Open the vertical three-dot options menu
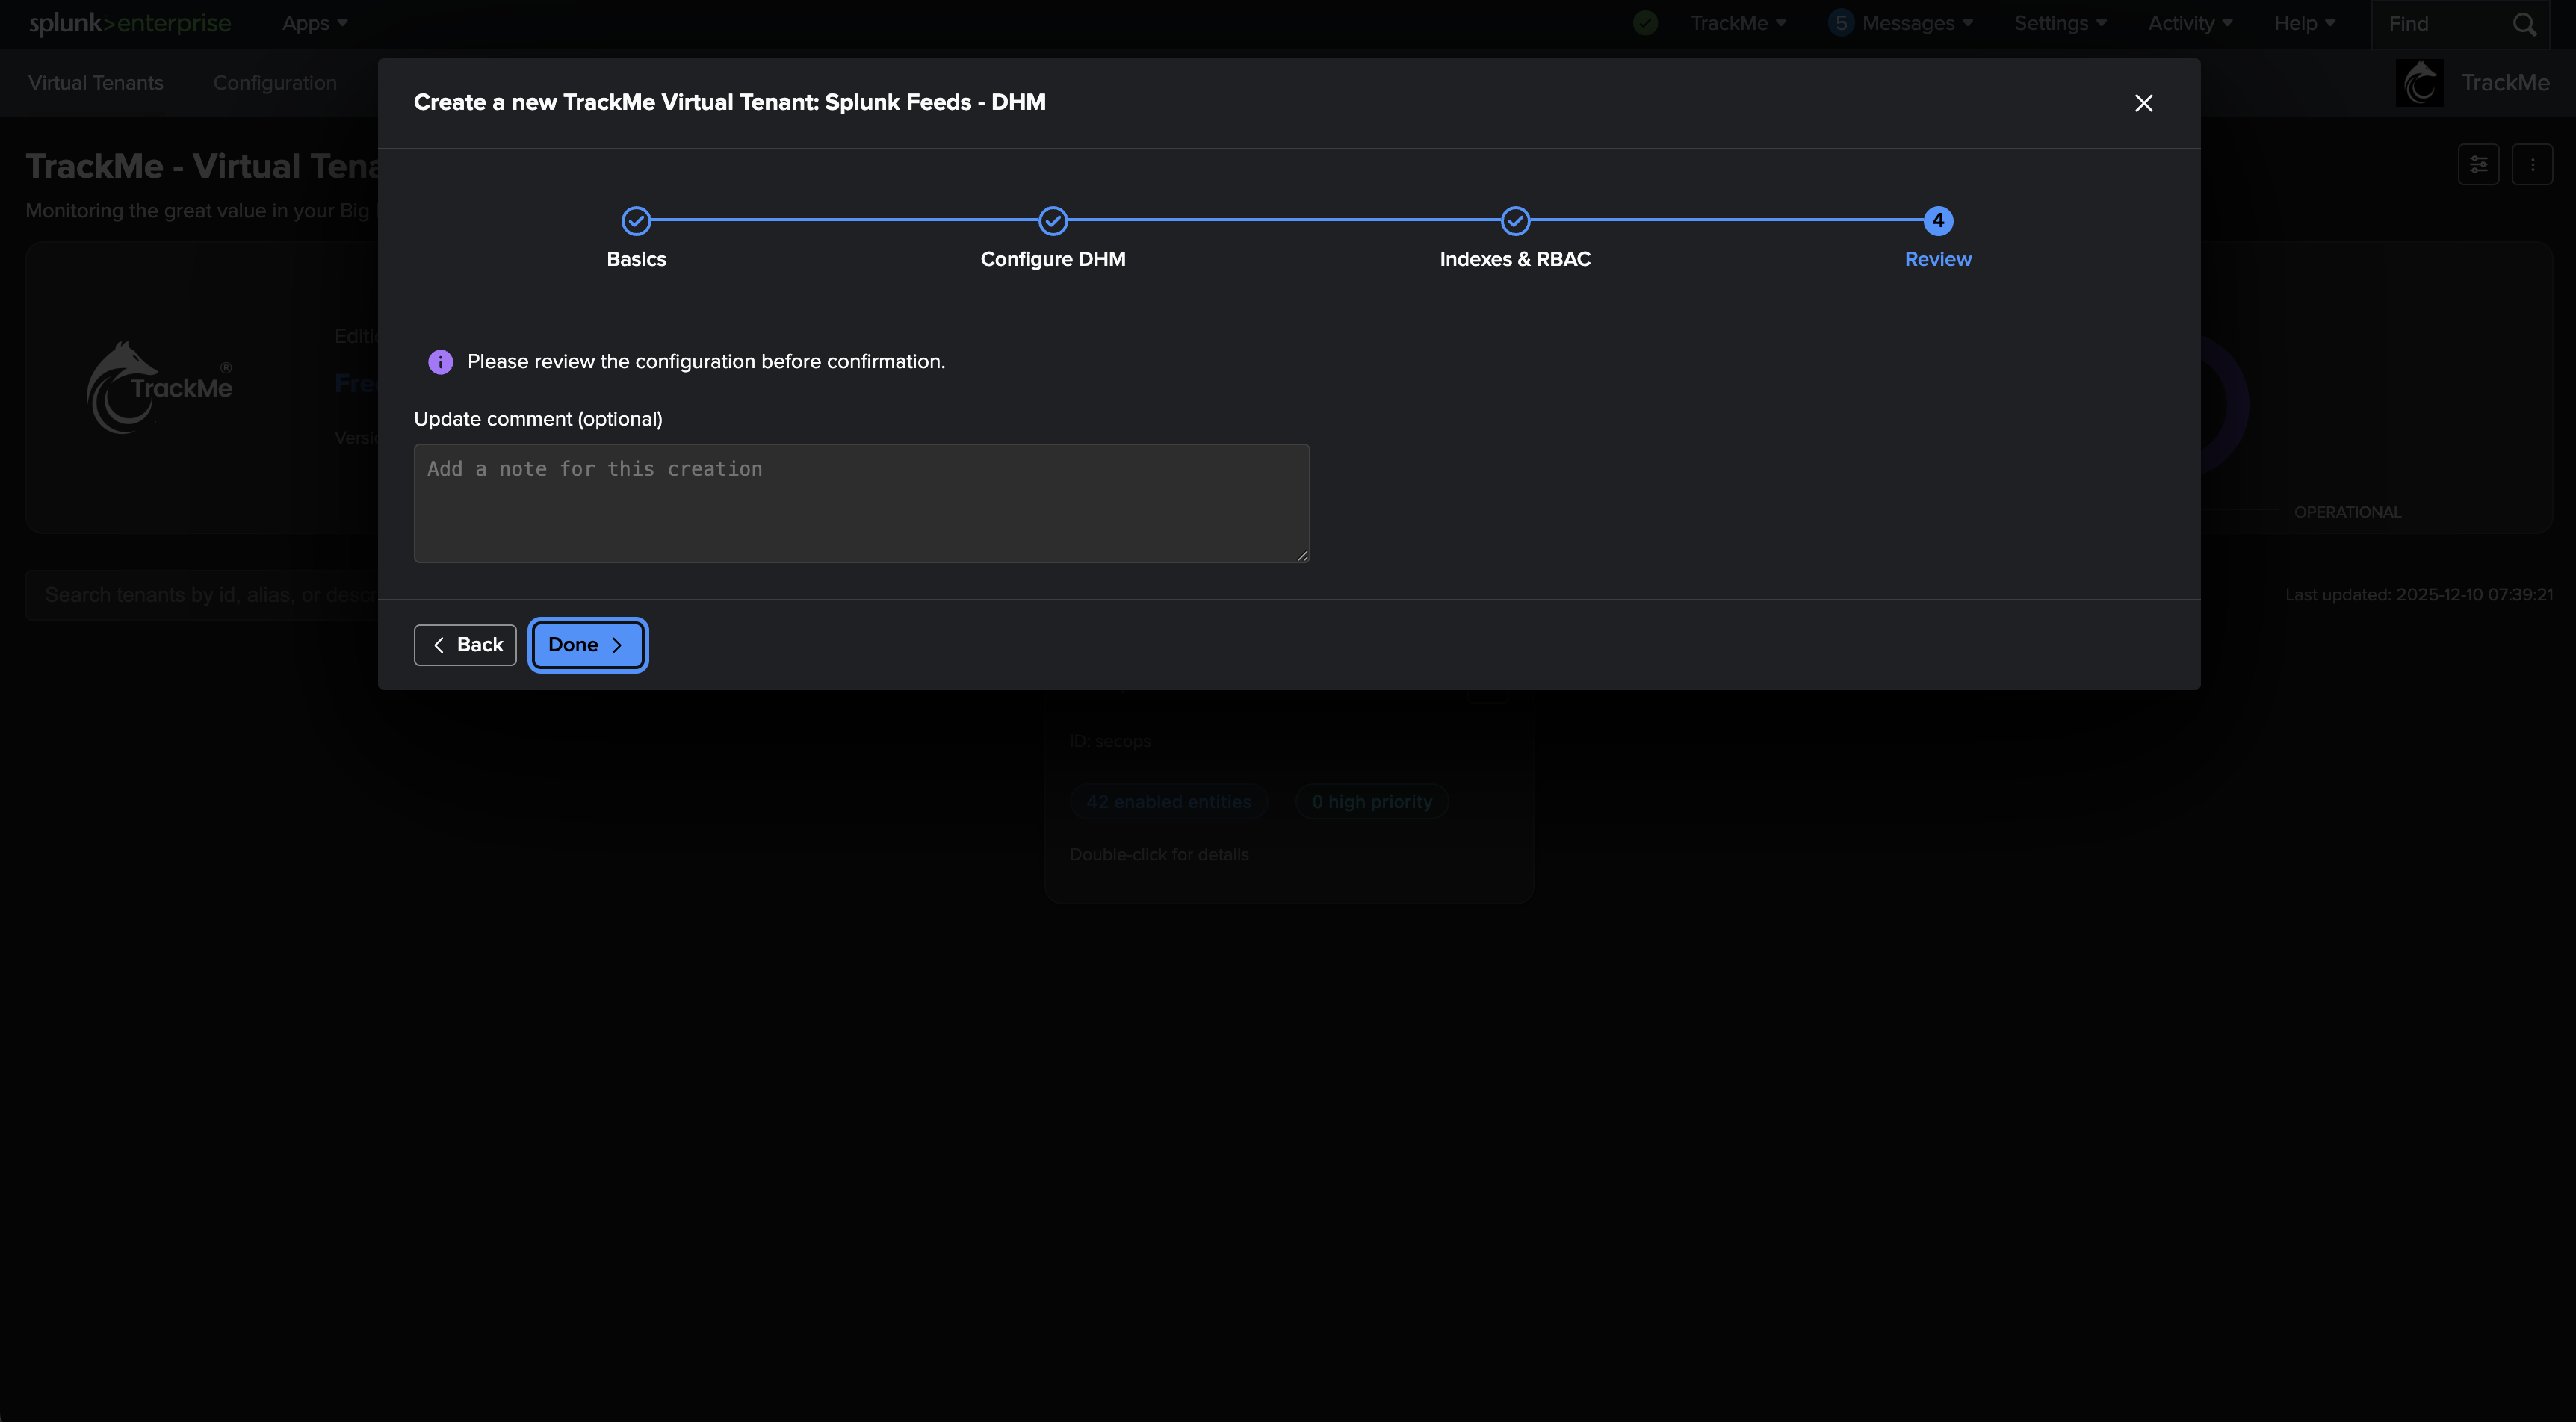 2532,164
